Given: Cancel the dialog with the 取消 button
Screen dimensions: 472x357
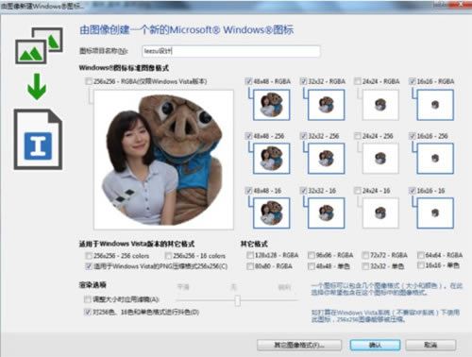Looking at the screenshot, I should [430, 345].
